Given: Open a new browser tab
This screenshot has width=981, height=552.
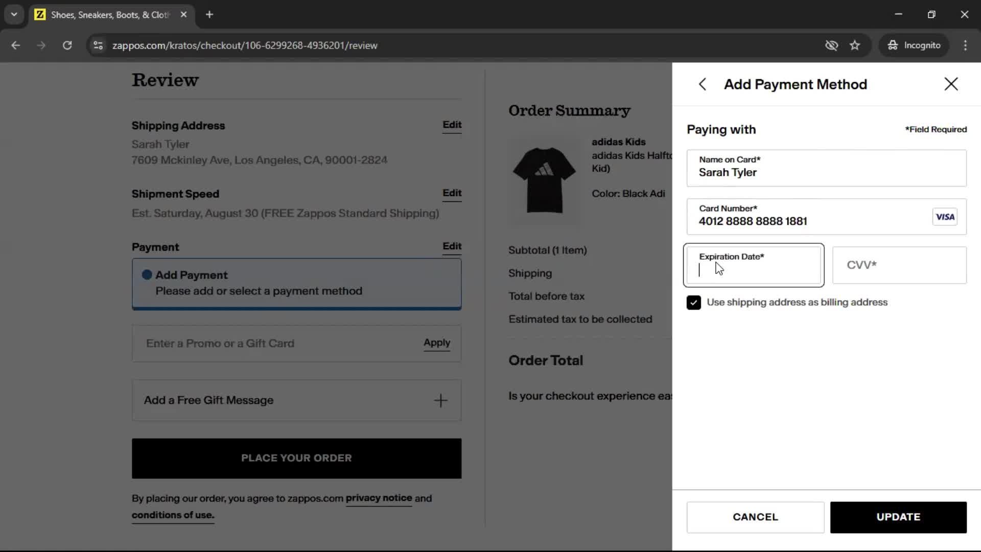Looking at the screenshot, I should pos(209,15).
